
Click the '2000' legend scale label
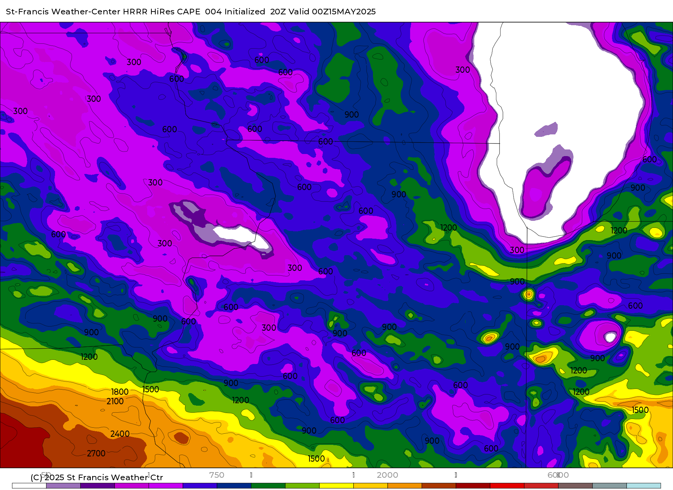tap(387, 475)
